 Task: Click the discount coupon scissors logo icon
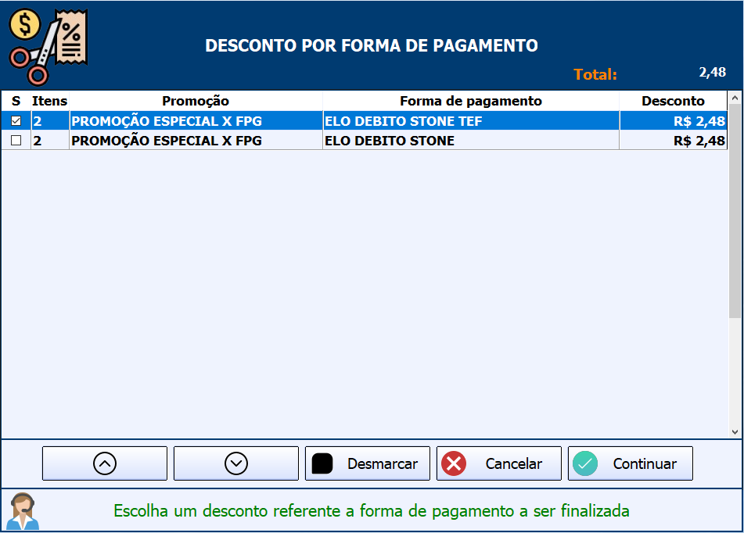[48, 45]
